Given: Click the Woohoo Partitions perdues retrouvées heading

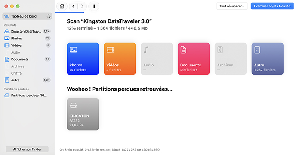Looking at the screenshot, I should pos(120,89).
